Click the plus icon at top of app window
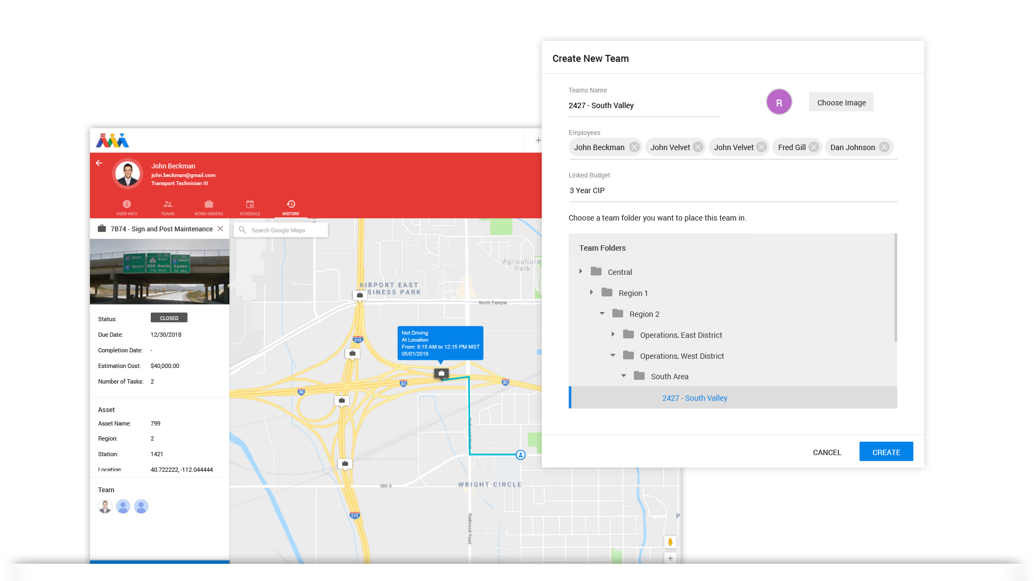 (538, 140)
